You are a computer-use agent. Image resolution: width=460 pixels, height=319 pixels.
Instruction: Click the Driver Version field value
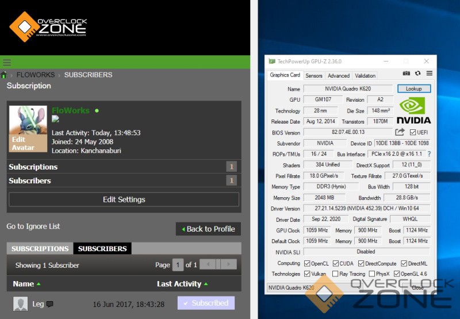coord(367,208)
